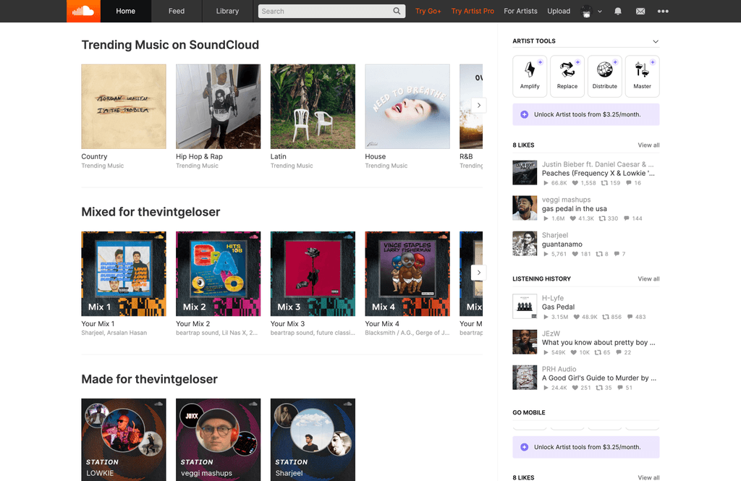Click the SoundCloud logo icon
This screenshot has width=741, height=481.
coord(83,11)
